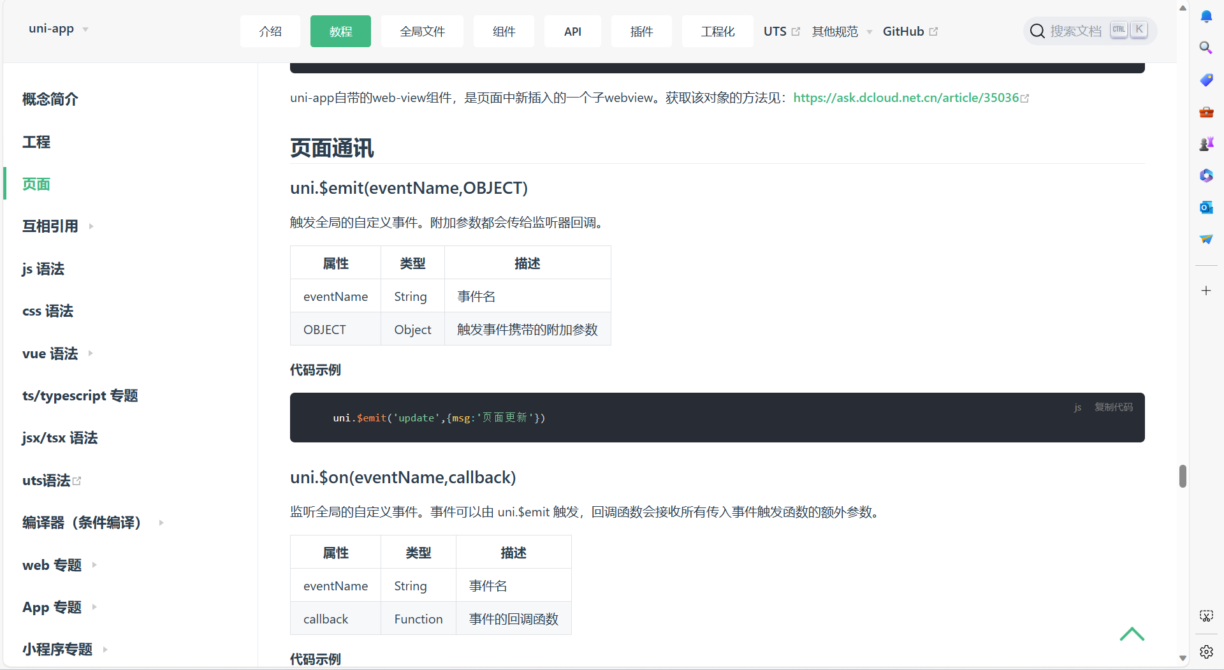Open the Microsoft 365 sidebar icon
Viewport: 1224px width, 670px height.
[x=1206, y=175]
